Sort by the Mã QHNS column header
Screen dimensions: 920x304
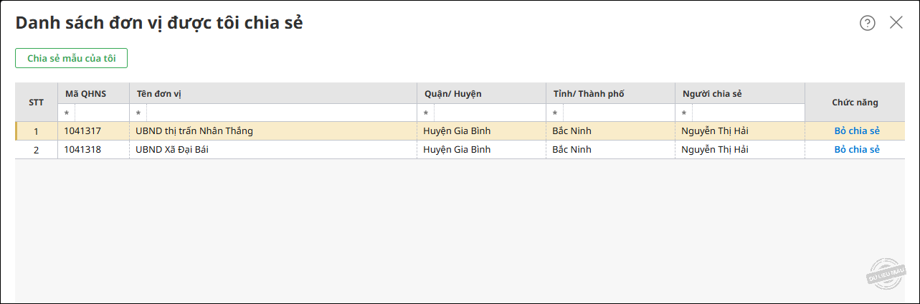coord(86,94)
